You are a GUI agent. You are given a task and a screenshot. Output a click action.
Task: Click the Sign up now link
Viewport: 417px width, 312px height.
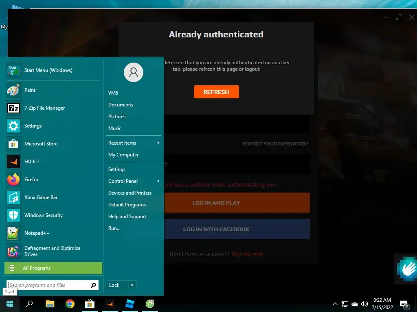point(247,254)
